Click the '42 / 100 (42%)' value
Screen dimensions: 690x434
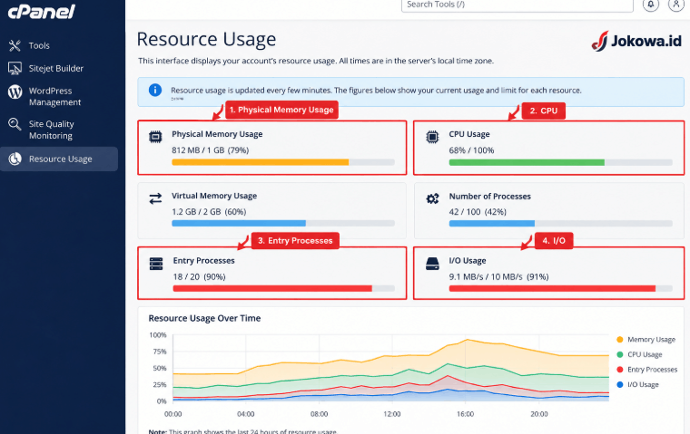[478, 212]
